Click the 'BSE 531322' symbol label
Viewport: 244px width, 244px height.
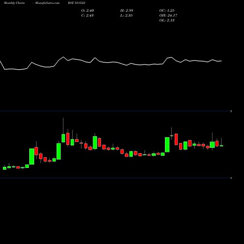tap(77, 3)
